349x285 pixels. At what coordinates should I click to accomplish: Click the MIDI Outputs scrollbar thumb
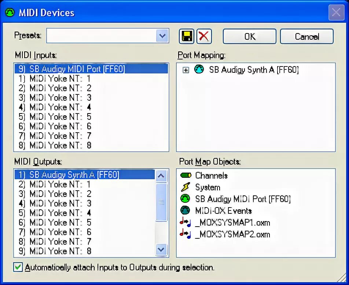[161, 202]
